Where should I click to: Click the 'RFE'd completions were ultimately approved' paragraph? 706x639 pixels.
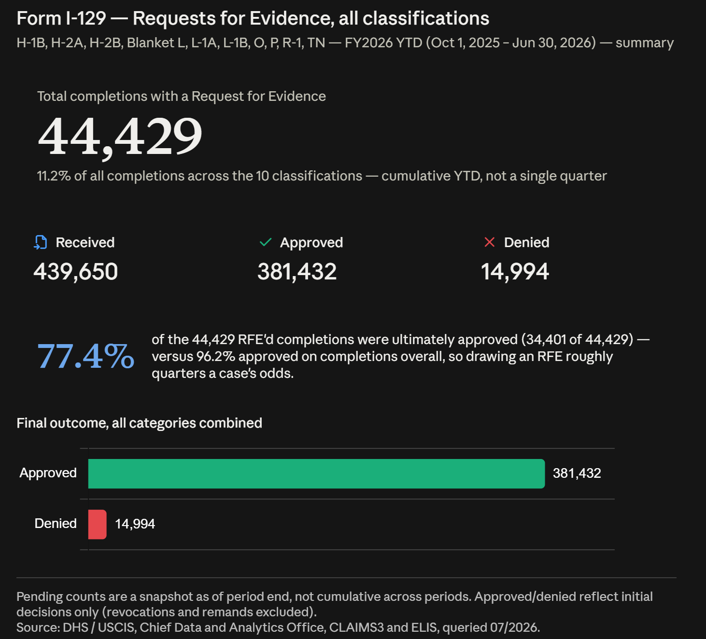click(x=401, y=357)
